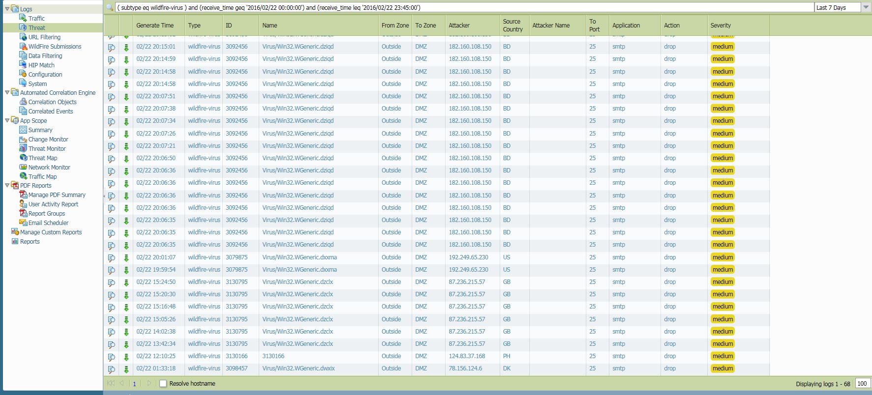Click the search magnifier icon in filter bar

pos(110,7)
